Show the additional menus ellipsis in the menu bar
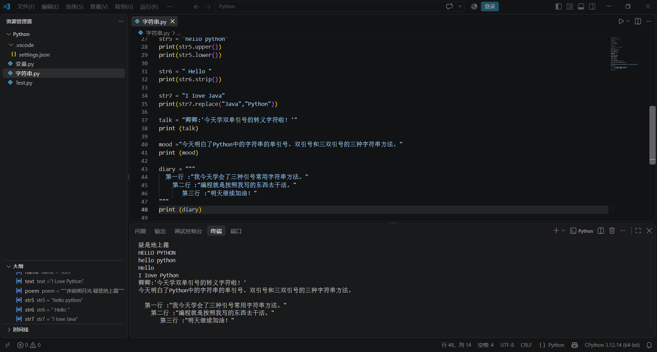Image resolution: width=657 pixels, height=352 pixels. click(169, 7)
